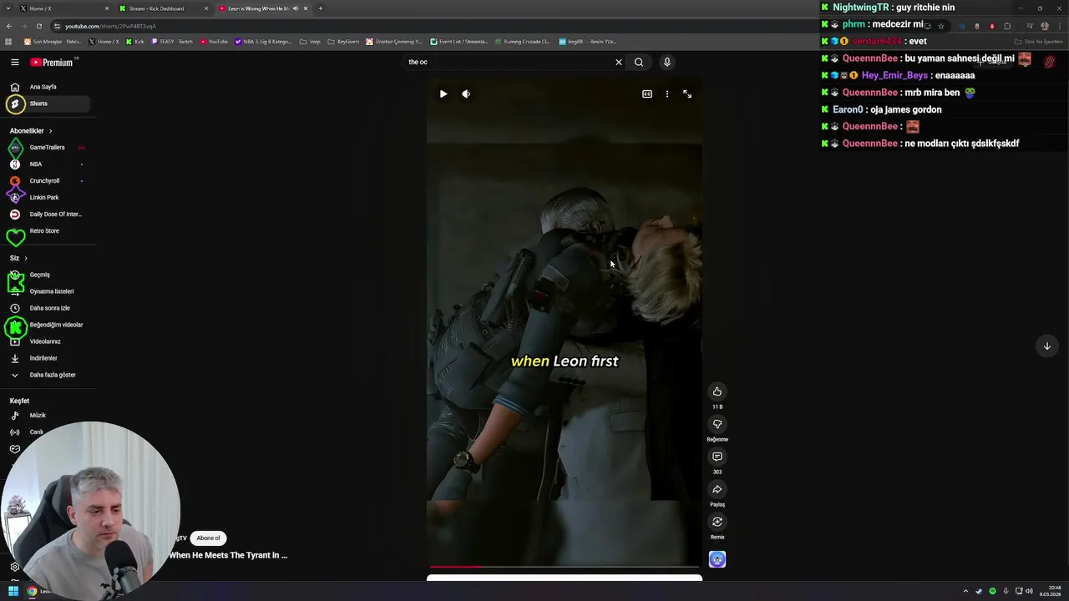Show hidden system tray icons

[965, 591]
